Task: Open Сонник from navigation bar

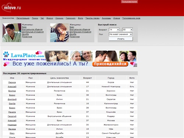Action: pyautogui.click(x=59, y=18)
